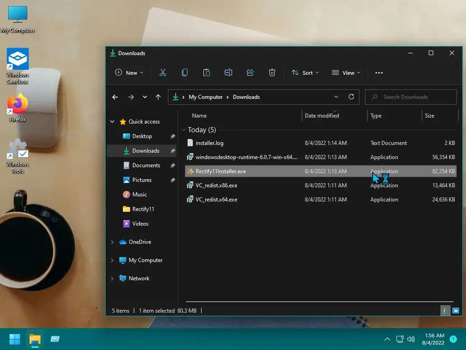Click the horizontal scrollbar in file list
Screen dimensions: 466x350
click(x=320, y=302)
